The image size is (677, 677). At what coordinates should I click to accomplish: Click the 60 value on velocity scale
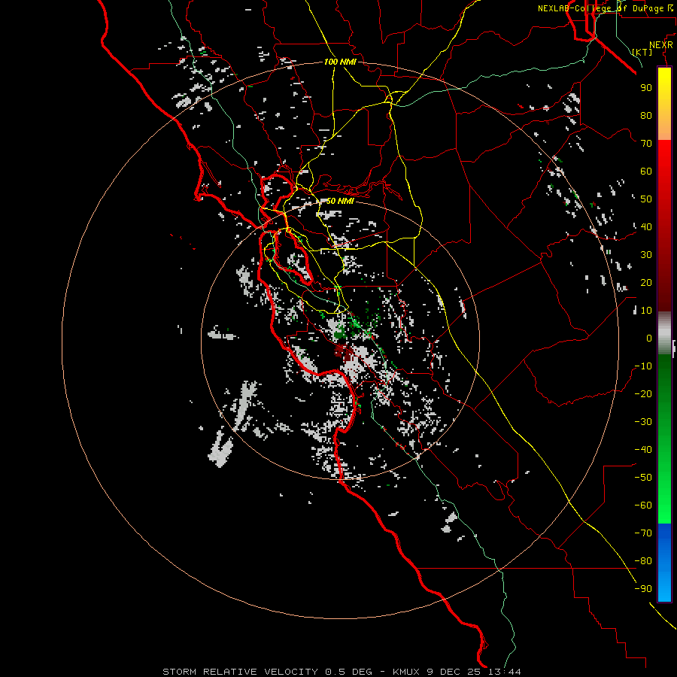point(646,172)
